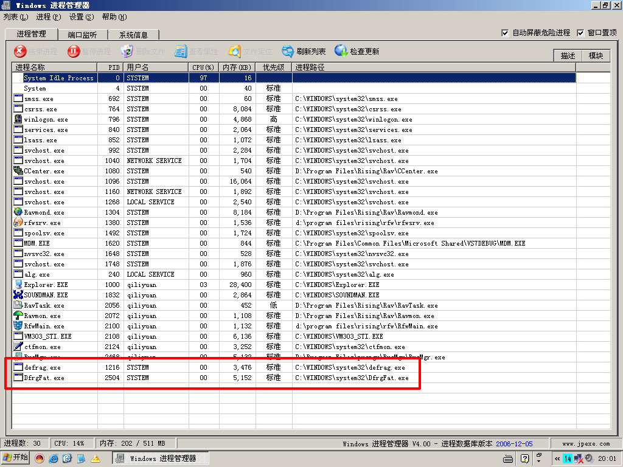The width and height of the screenshot is (623, 467).
Task: Sort by the 优先级 column header
Action: [274, 67]
